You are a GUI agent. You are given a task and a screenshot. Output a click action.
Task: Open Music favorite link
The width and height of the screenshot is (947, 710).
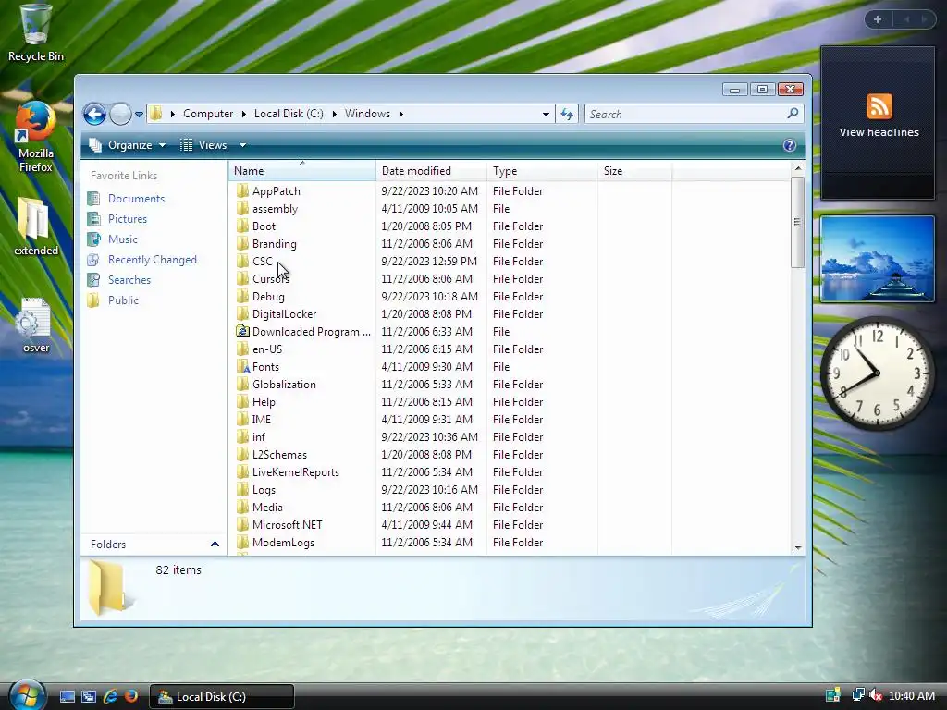pyautogui.click(x=123, y=239)
